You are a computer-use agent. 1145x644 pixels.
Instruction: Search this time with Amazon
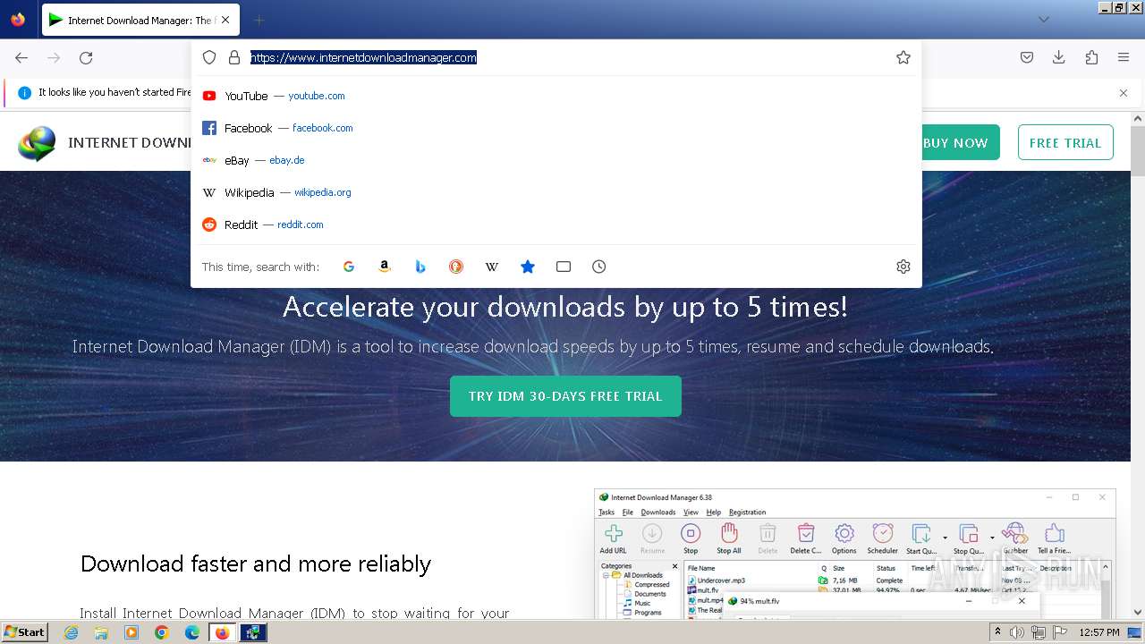(385, 267)
